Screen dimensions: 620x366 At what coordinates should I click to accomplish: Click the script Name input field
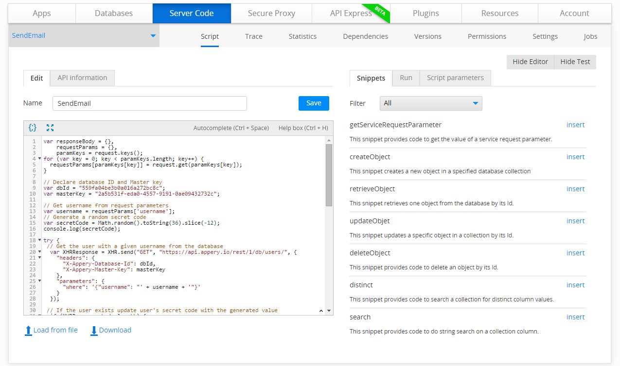tap(150, 103)
